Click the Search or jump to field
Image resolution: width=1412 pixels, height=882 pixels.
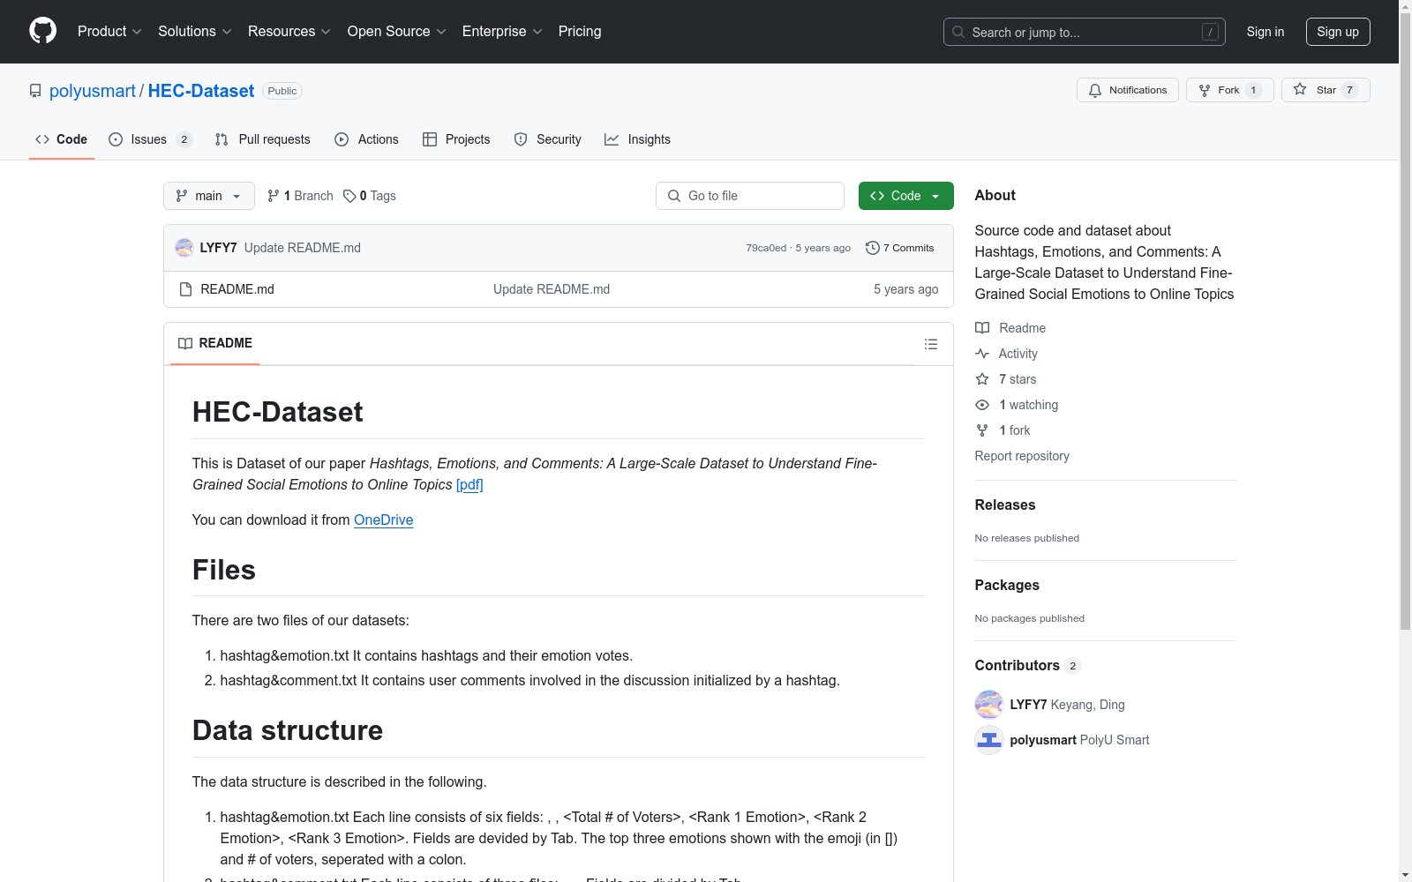pos(1085,32)
